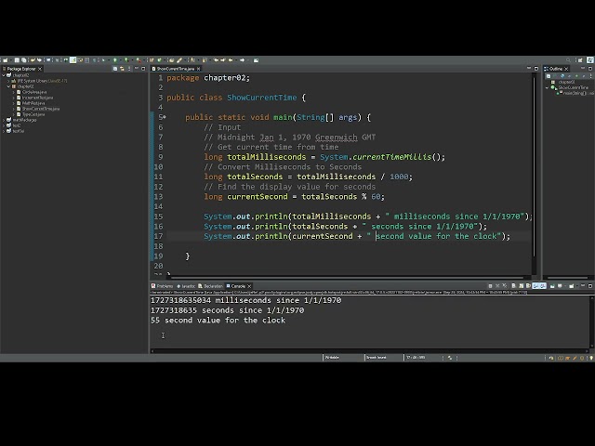
Task: Close the ShowCurrentTime.java editor tab
Action: point(198,69)
